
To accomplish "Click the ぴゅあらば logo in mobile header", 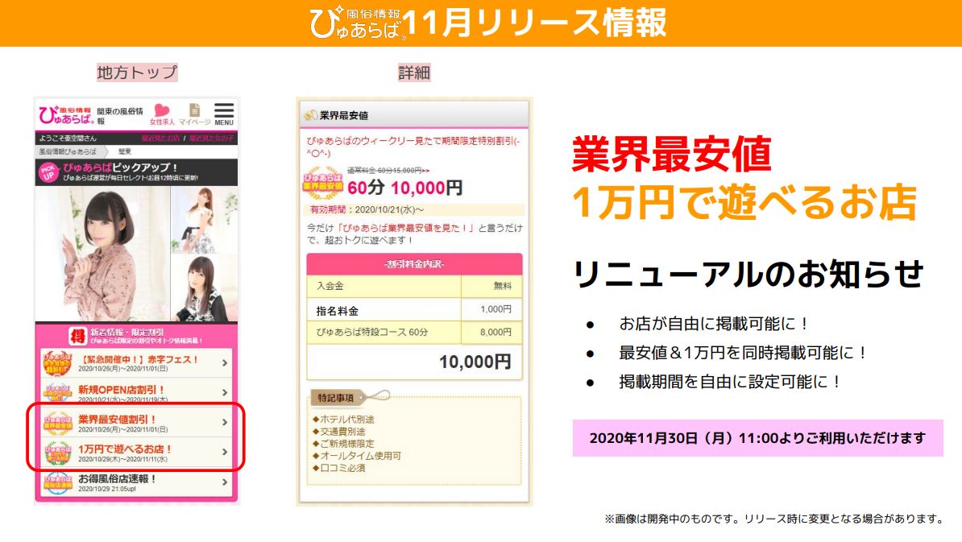I will (x=67, y=114).
